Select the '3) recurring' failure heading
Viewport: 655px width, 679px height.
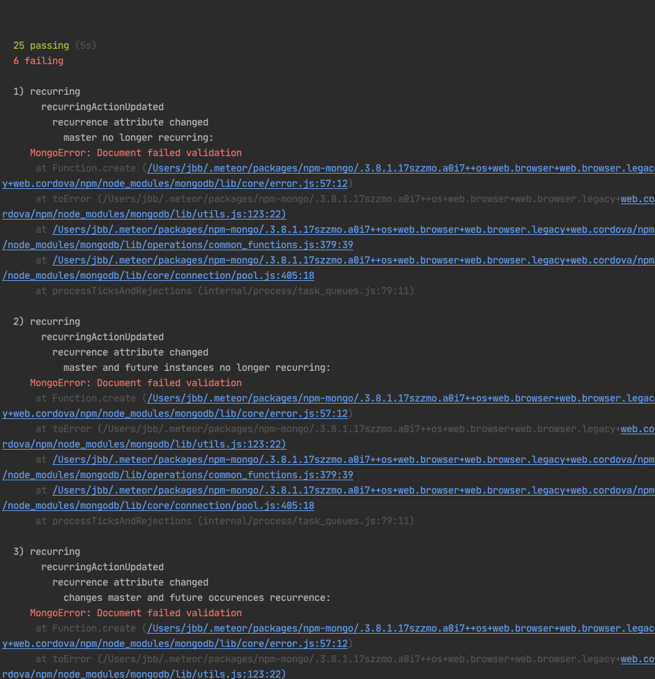pyautogui.click(x=47, y=551)
